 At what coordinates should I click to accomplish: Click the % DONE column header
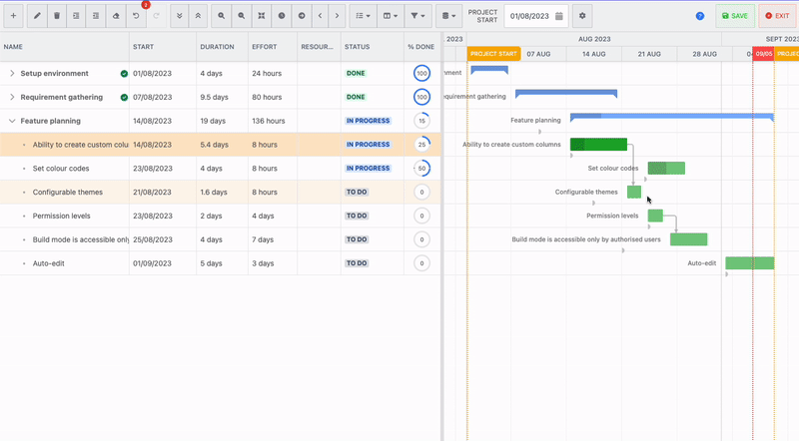[421, 47]
